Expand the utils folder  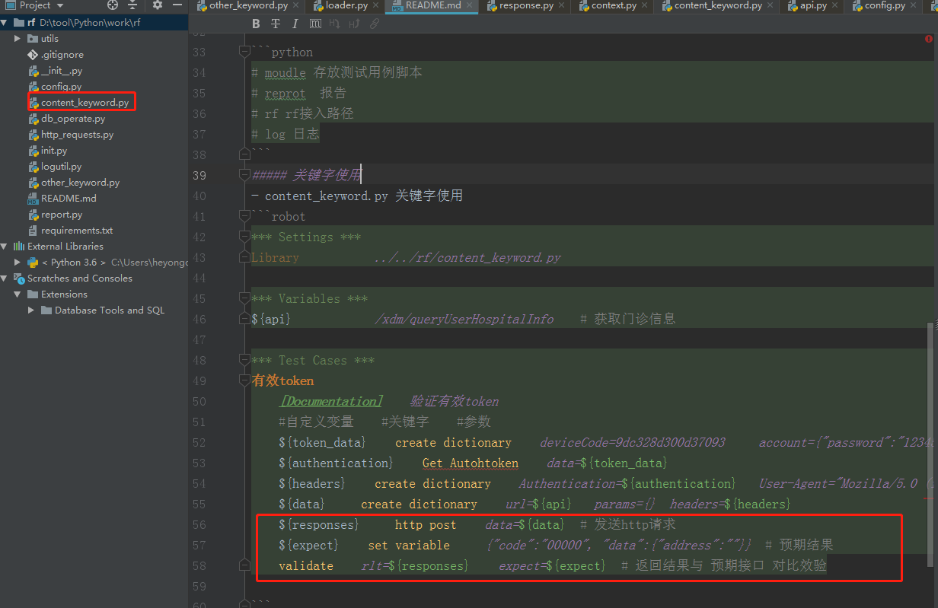[x=18, y=38]
